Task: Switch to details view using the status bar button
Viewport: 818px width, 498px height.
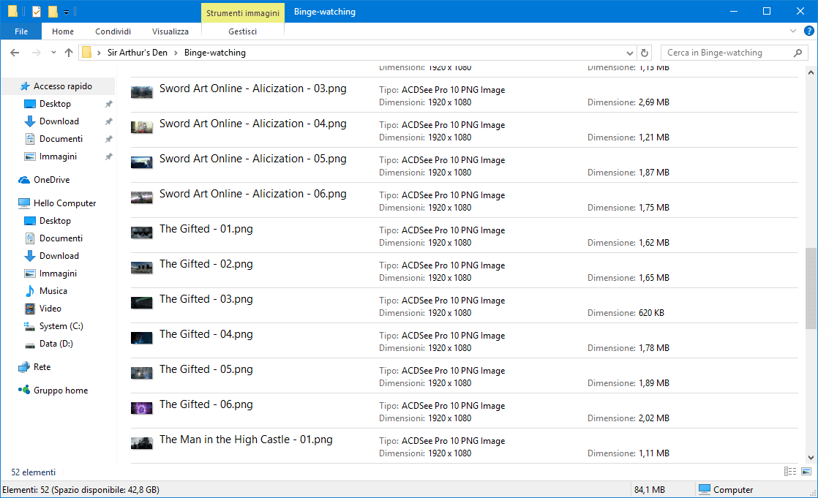Action: click(790, 472)
